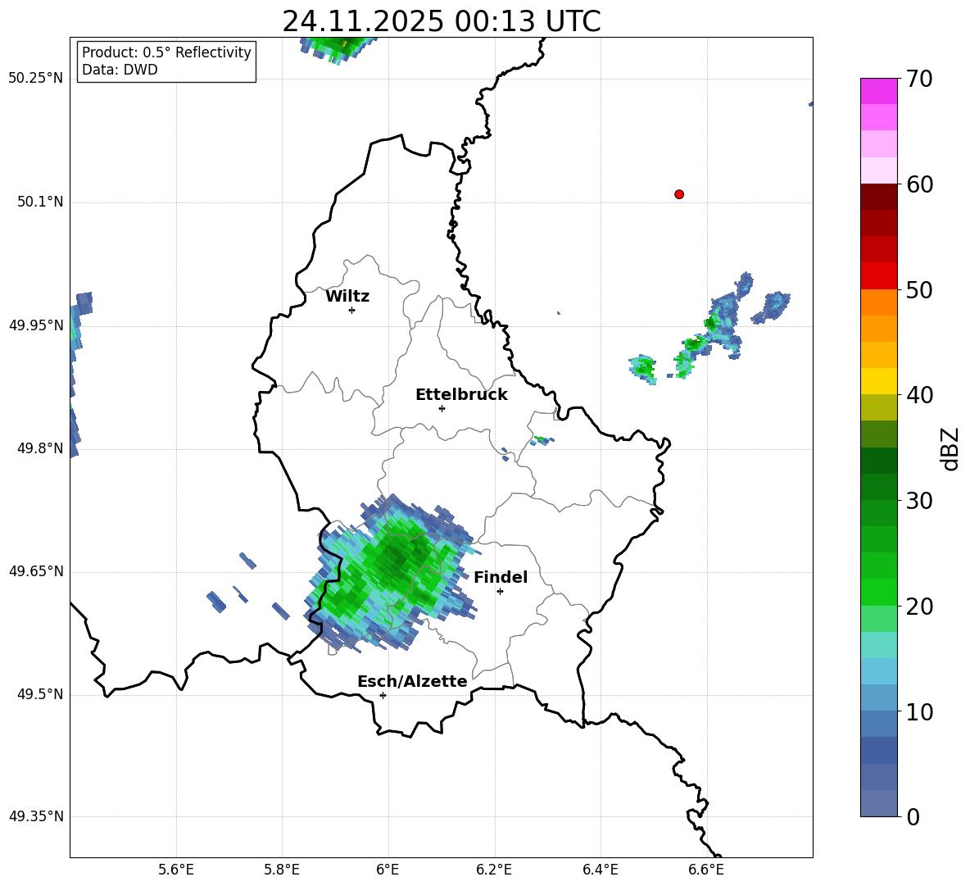Click the 20 dBZ green colorbar swatch
This screenshot has height=886, width=970.
(x=878, y=592)
